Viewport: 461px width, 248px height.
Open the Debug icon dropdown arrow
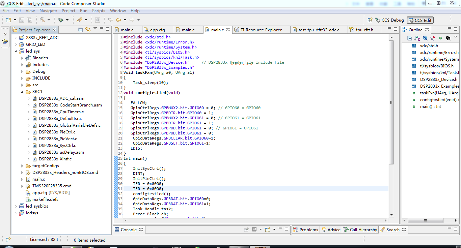coord(67,20)
